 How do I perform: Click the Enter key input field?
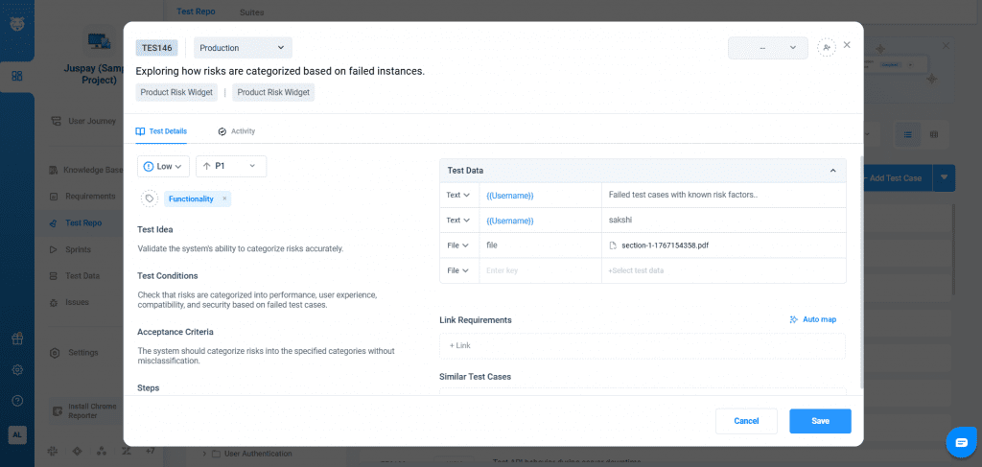tap(539, 270)
